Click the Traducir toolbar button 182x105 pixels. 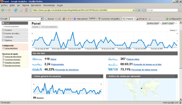click(x=128, y=19)
